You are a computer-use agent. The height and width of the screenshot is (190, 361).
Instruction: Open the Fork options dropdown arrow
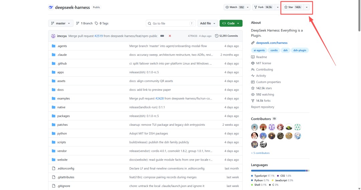[278, 7]
